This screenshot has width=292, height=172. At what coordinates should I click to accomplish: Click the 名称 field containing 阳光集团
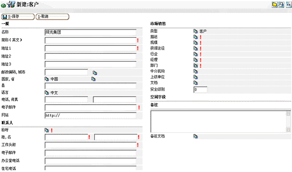(x=90, y=32)
